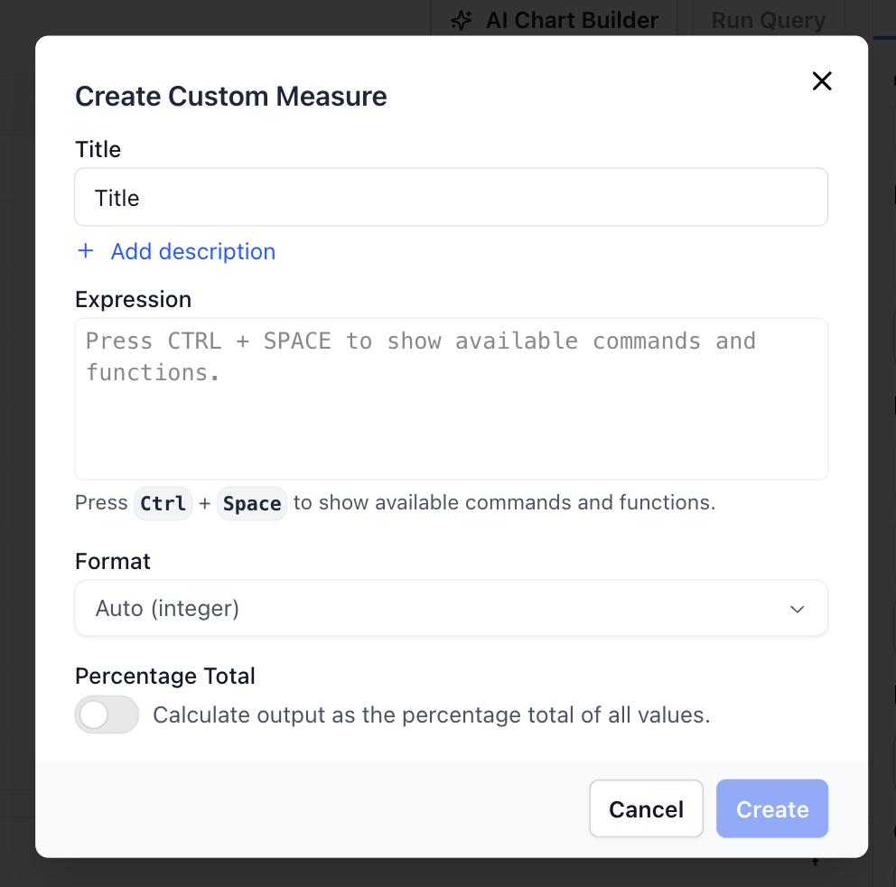
Task: Open the Auto (integer) format dropdown
Action: coord(451,609)
